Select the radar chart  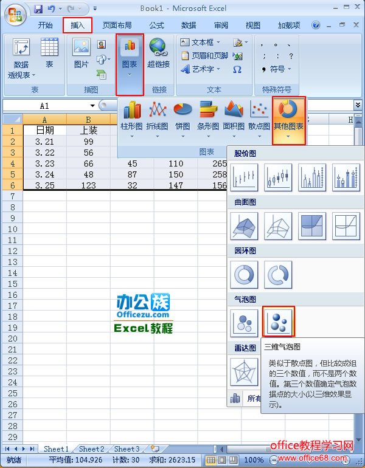[244, 372]
